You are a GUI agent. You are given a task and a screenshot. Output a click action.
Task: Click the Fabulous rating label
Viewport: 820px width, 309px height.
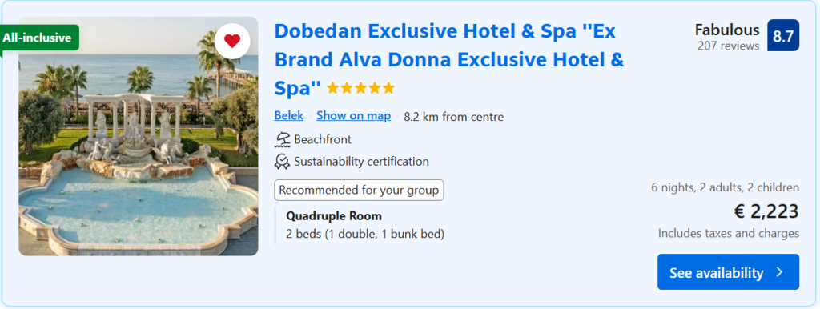click(x=727, y=30)
